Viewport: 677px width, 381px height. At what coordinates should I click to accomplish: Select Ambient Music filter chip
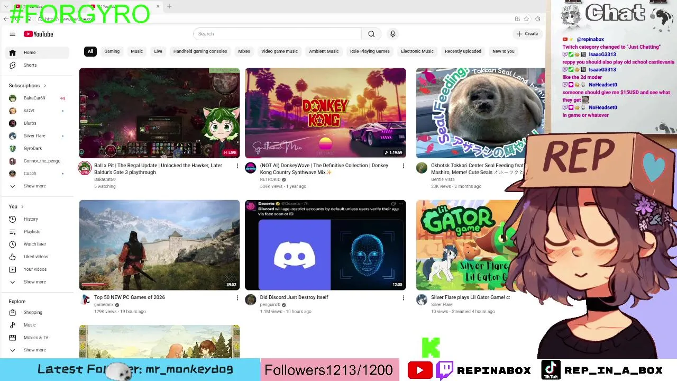324,51
